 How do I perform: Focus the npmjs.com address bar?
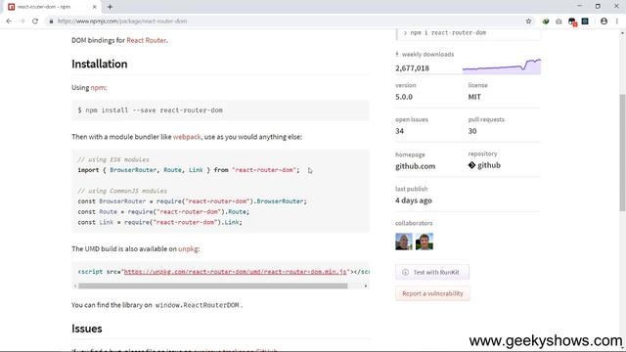[288, 22]
